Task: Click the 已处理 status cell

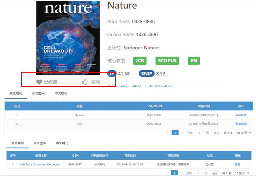Action: coord(210,164)
